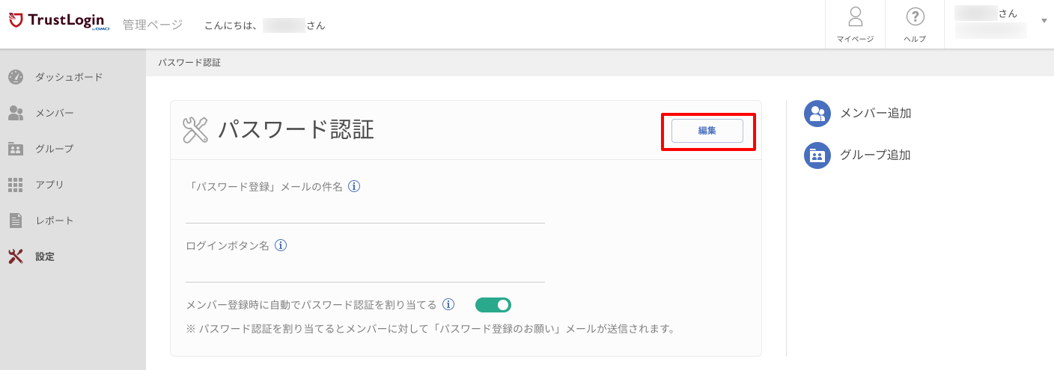Image resolution: width=1054 pixels, height=370 pixels.
Task: Show info for automatic password assignment
Action: tap(448, 304)
